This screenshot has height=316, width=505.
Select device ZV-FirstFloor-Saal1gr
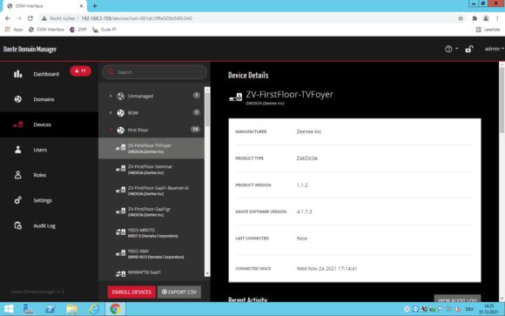pyautogui.click(x=151, y=212)
